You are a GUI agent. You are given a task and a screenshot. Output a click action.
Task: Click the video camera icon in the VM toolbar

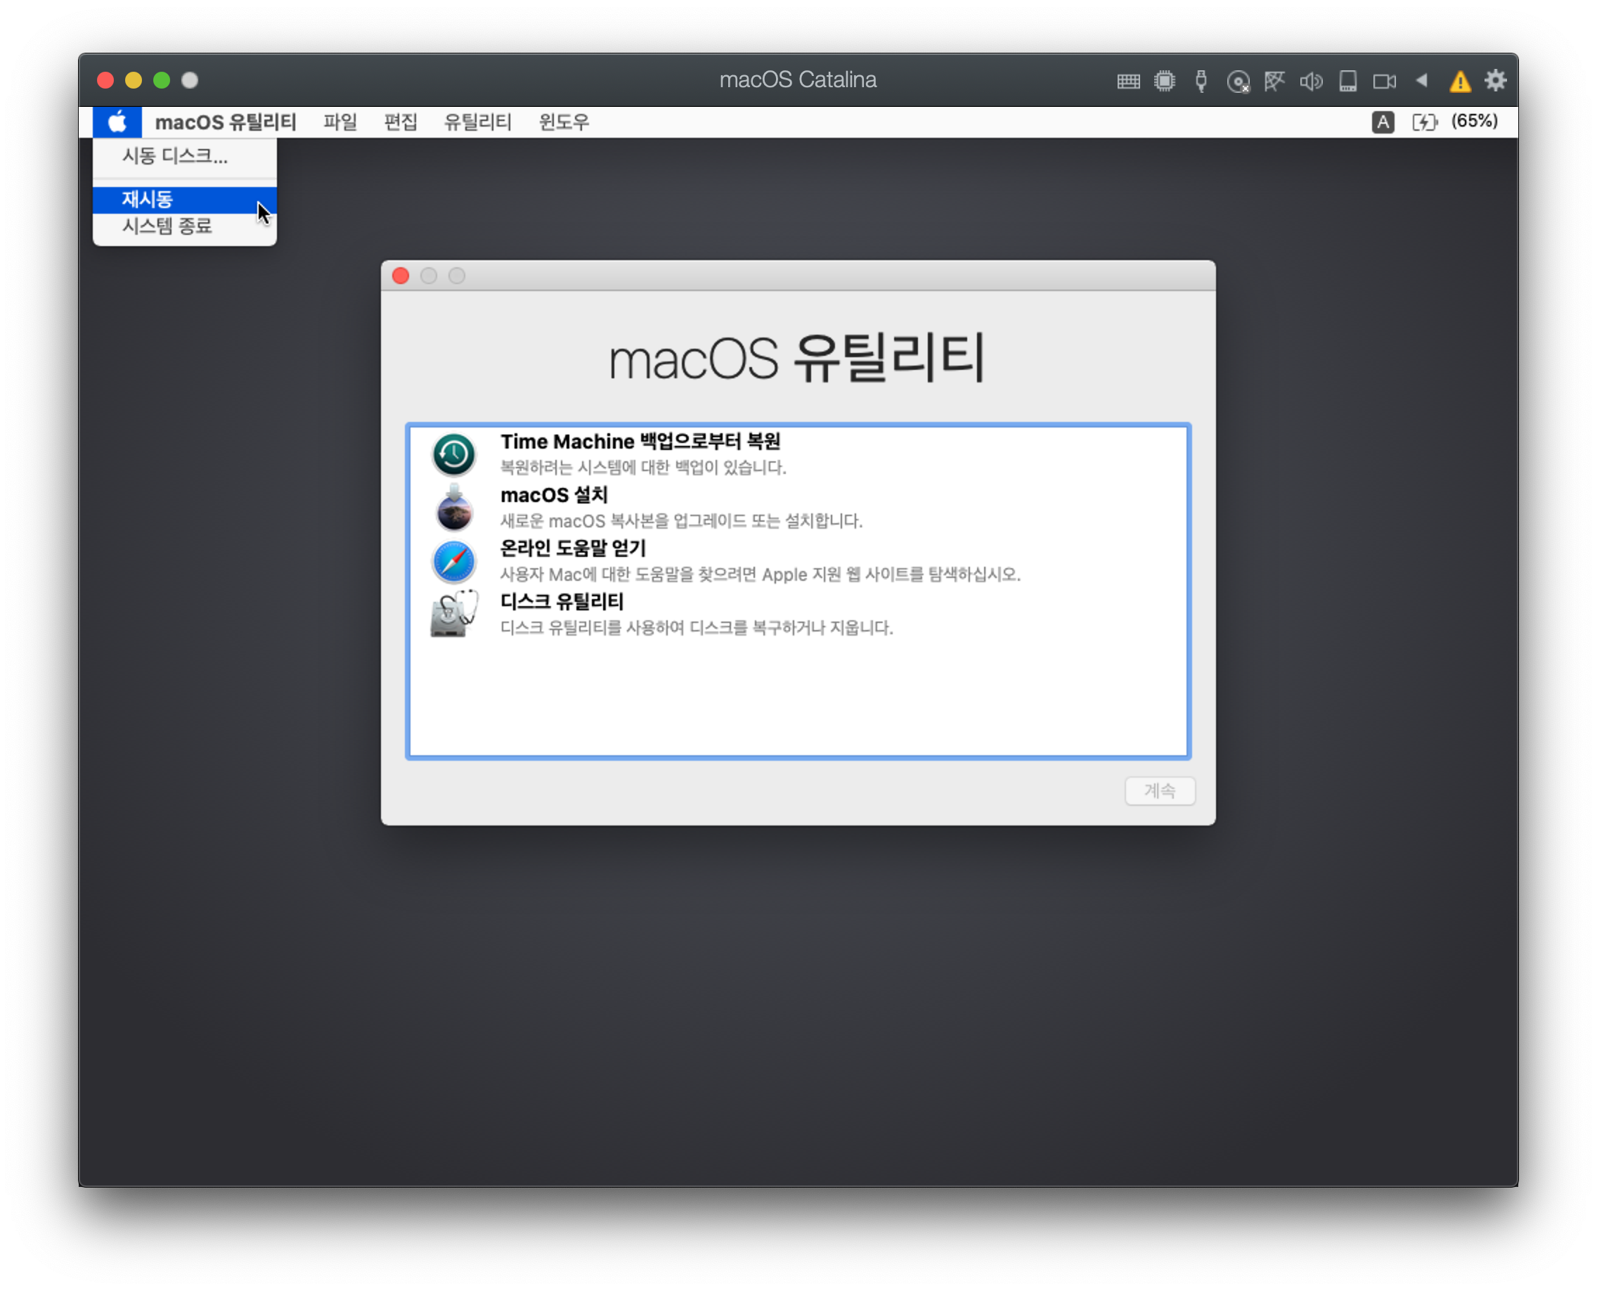[1384, 81]
